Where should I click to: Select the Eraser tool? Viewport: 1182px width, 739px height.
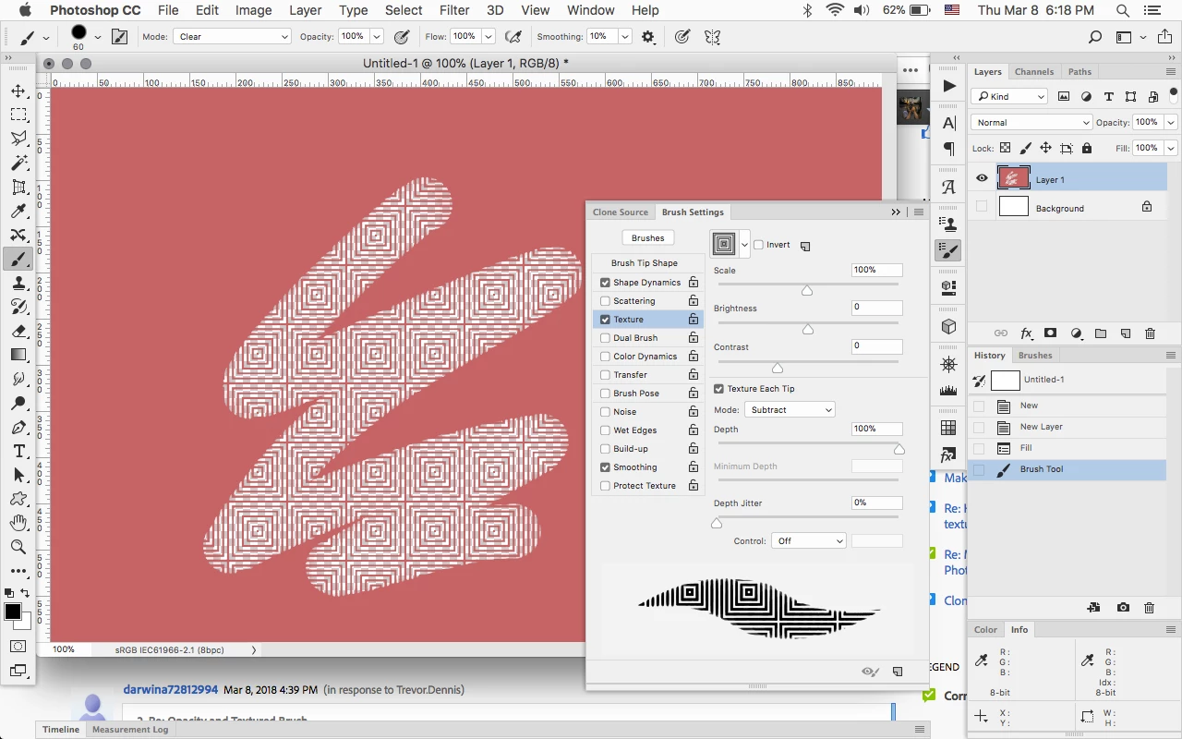[18, 331]
